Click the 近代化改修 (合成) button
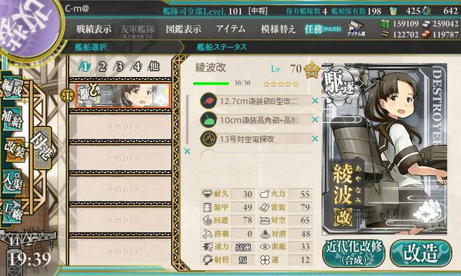The height and width of the screenshot is (276, 461). (354, 253)
